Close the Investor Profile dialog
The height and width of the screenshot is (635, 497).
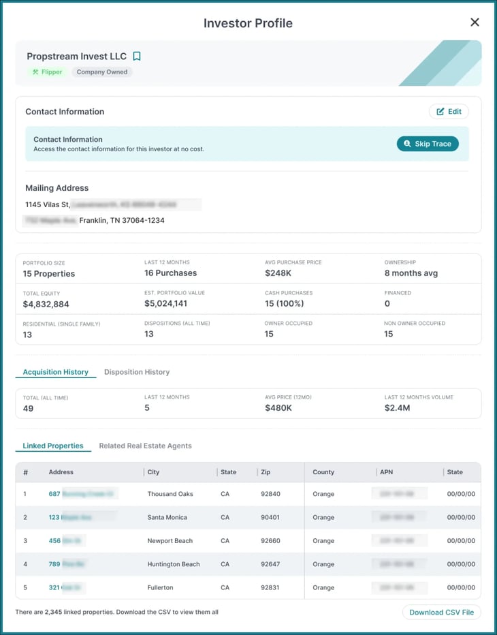tap(475, 22)
